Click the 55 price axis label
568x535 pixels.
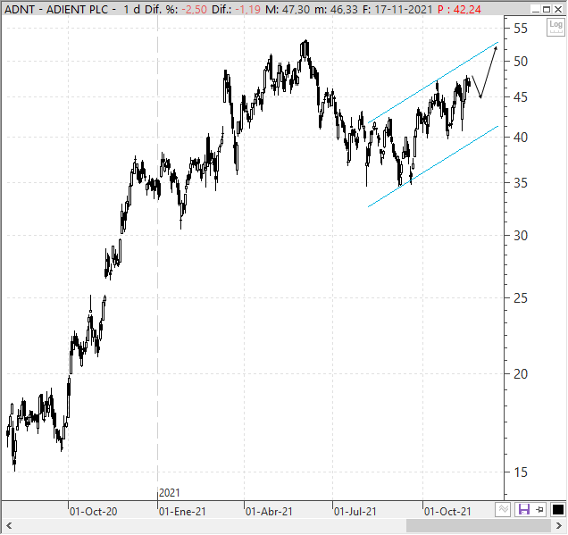pyautogui.click(x=521, y=29)
